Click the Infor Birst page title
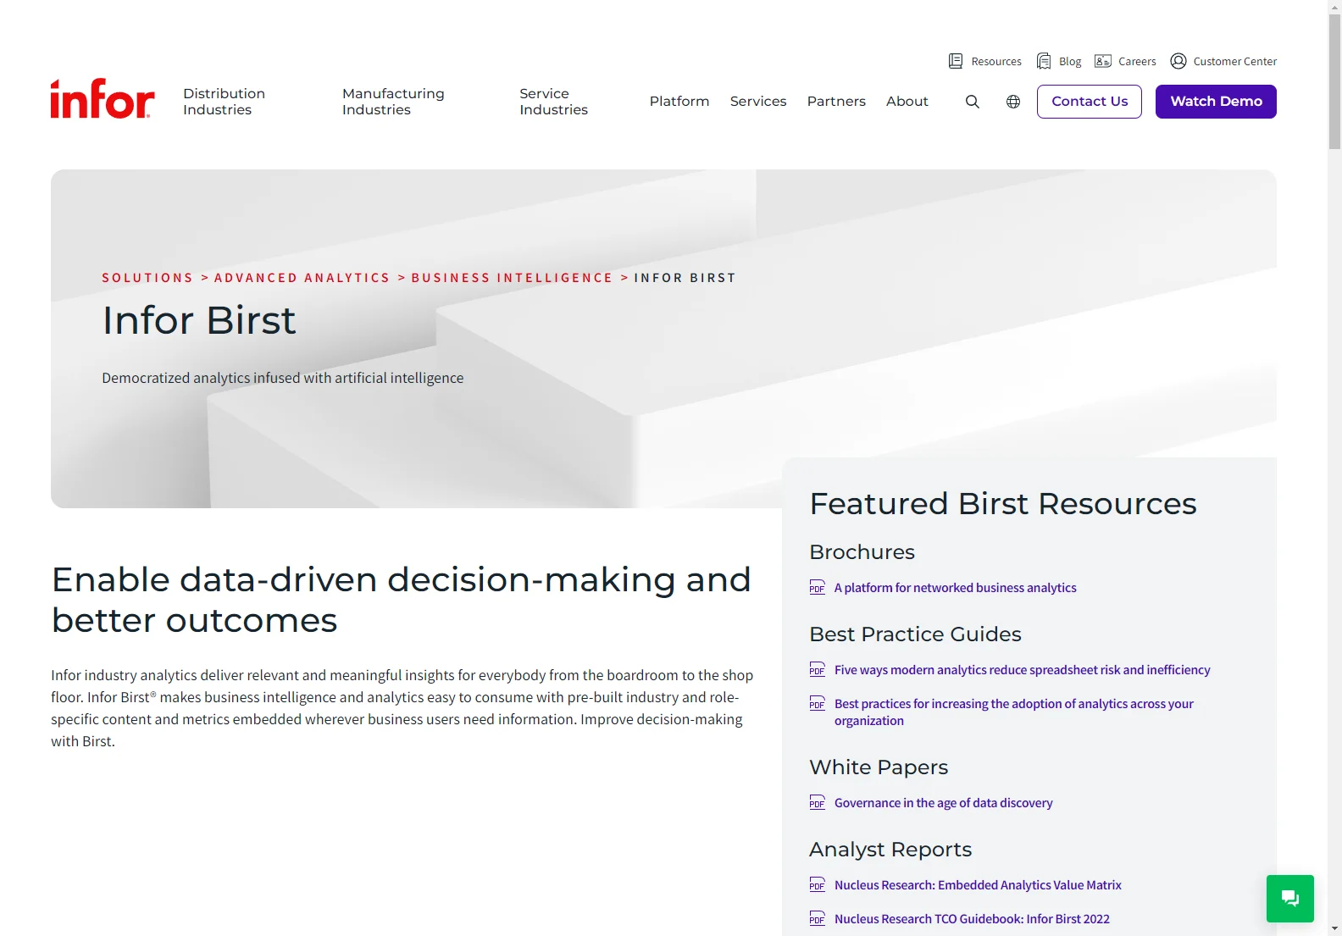The width and height of the screenshot is (1342, 936). (x=199, y=321)
